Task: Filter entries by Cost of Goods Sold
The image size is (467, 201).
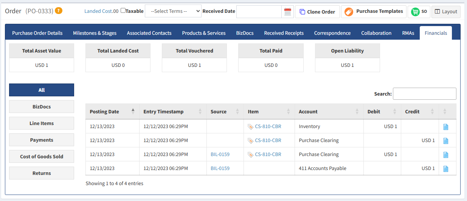Action: (x=42, y=156)
